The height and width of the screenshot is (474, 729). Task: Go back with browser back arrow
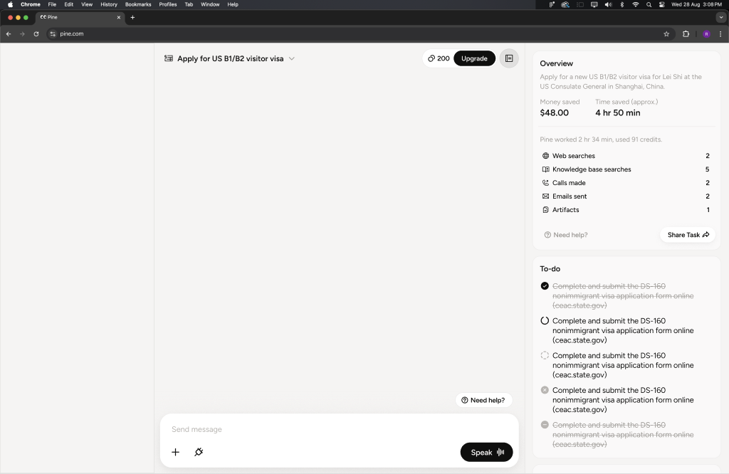tap(9, 34)
